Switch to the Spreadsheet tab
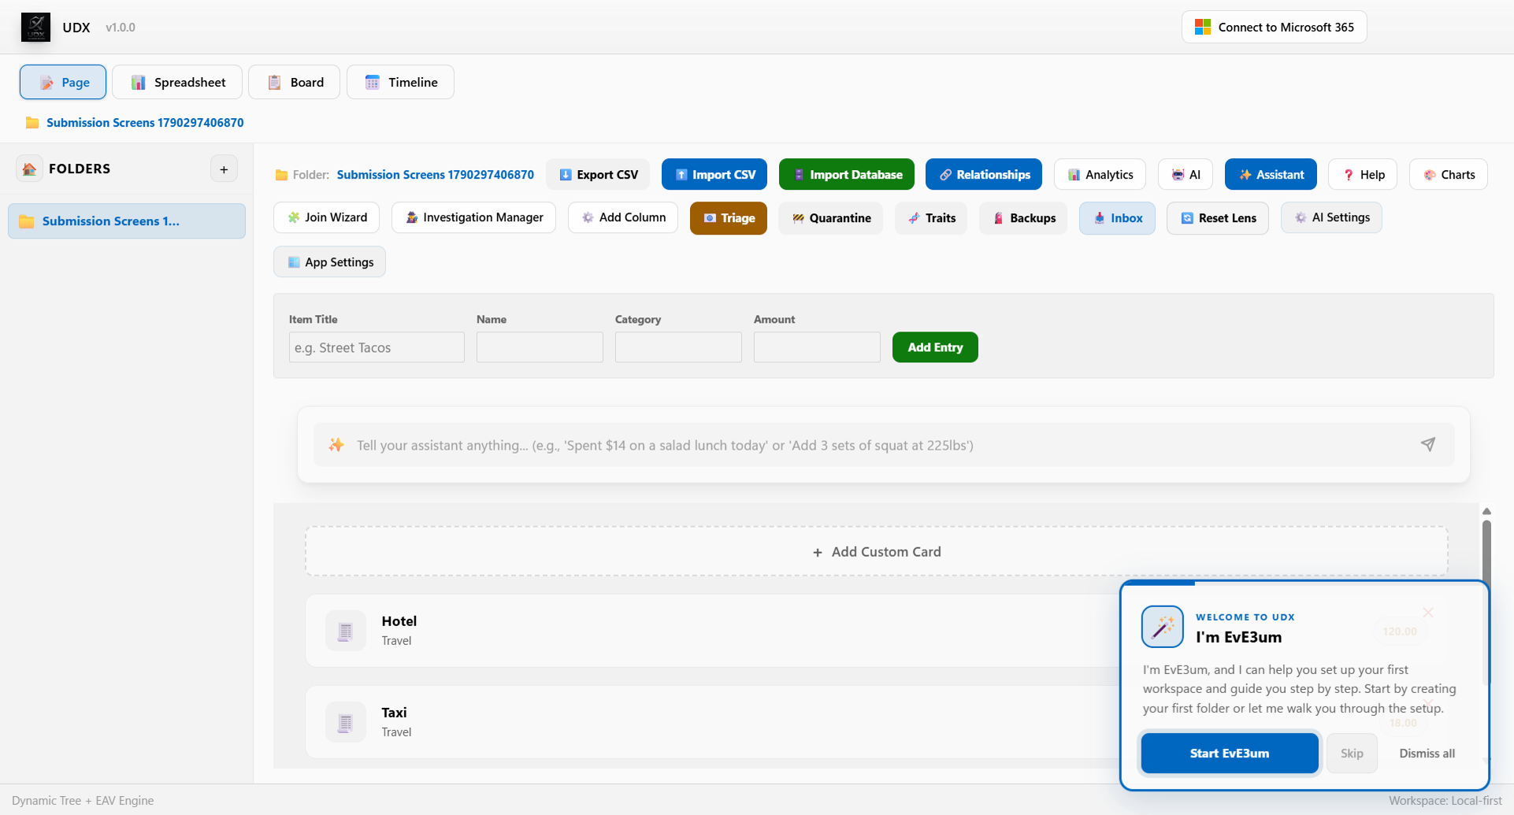Image resolution: width=1514 pixels, height=815 pixels. [177, 82]
